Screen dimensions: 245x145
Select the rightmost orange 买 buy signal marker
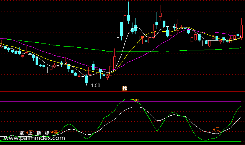tap(217, 130)
